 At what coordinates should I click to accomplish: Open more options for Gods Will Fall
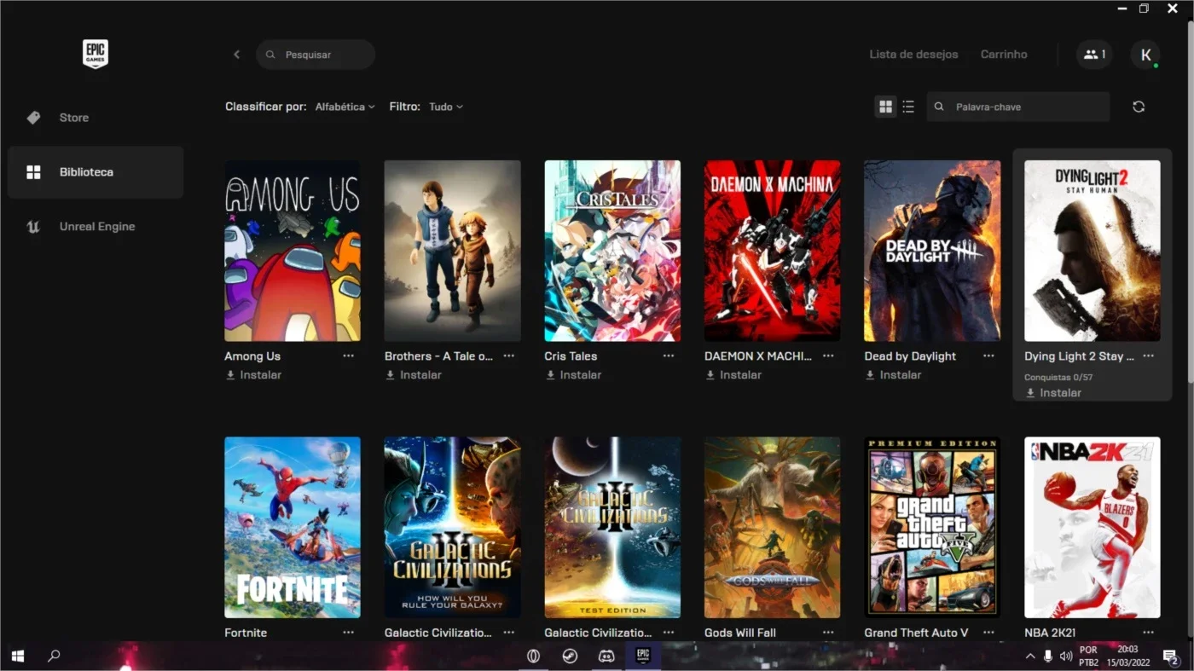coord(828,632)
